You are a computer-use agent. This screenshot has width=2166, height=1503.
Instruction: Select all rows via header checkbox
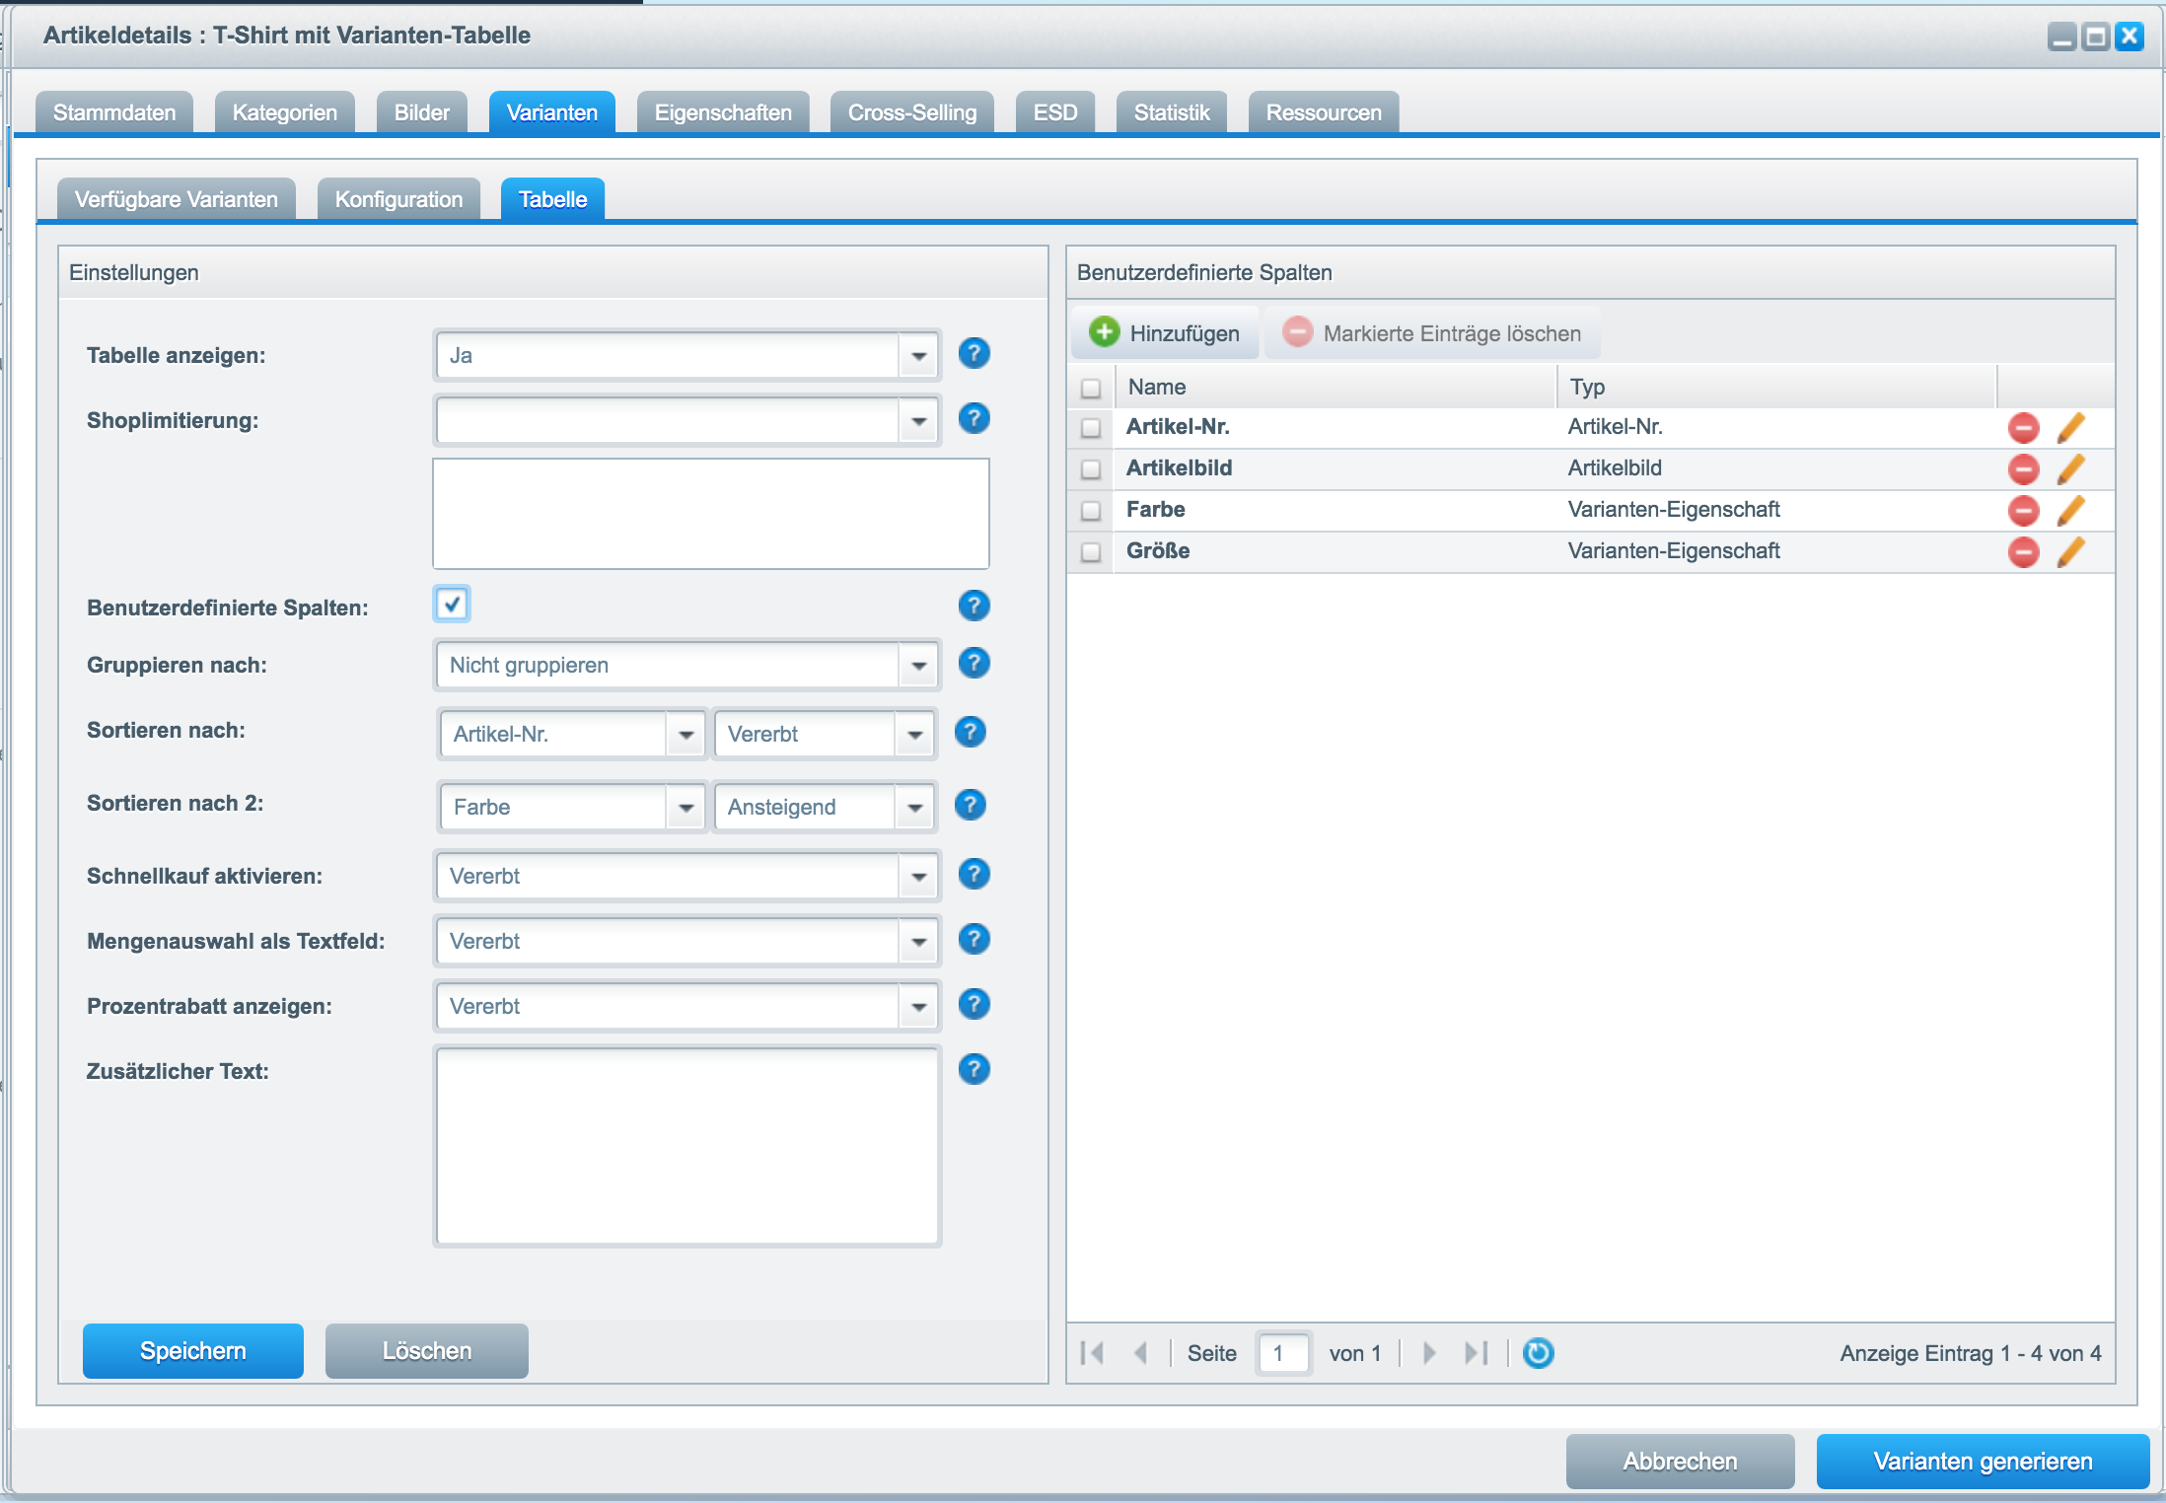pyautogui.click(x=1090, y=388)
